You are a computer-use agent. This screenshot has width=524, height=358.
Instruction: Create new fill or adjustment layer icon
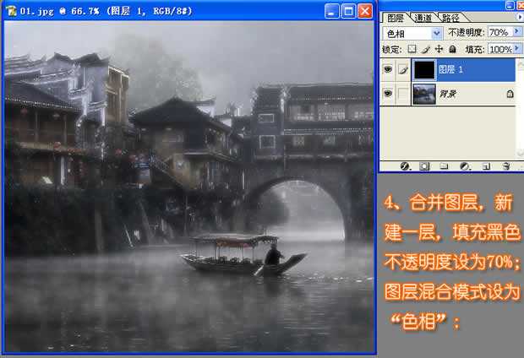(x=465, y=166)
